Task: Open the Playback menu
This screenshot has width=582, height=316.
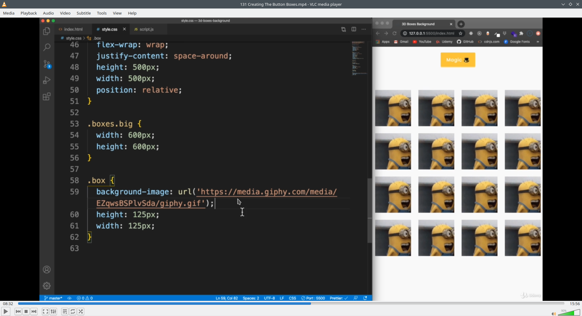Action: [x=29, y=13]
